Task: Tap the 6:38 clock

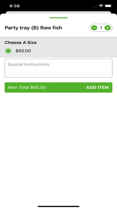Action: (x=15, y=6)
